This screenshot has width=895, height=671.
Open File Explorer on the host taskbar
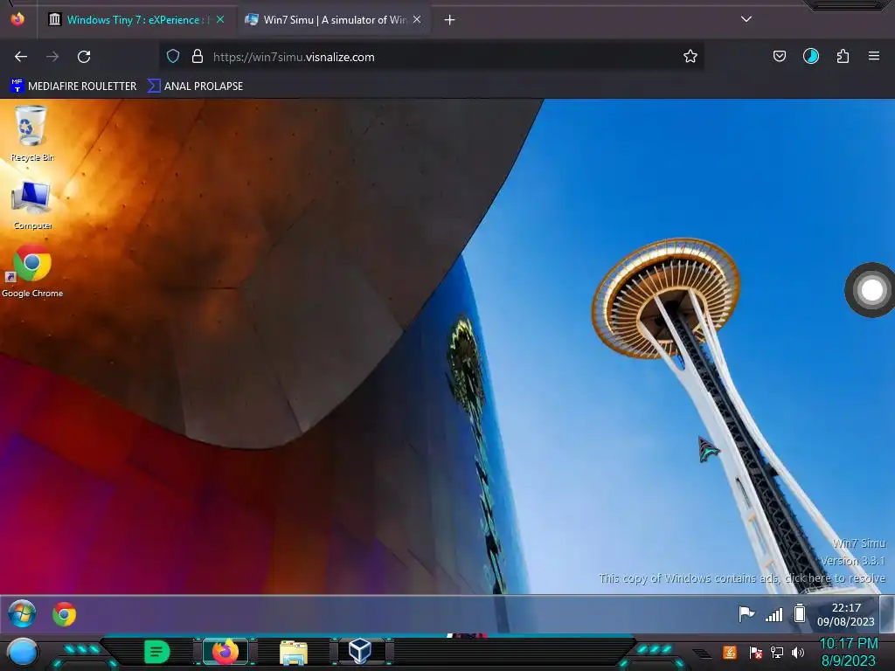click(x=294, y=653)
